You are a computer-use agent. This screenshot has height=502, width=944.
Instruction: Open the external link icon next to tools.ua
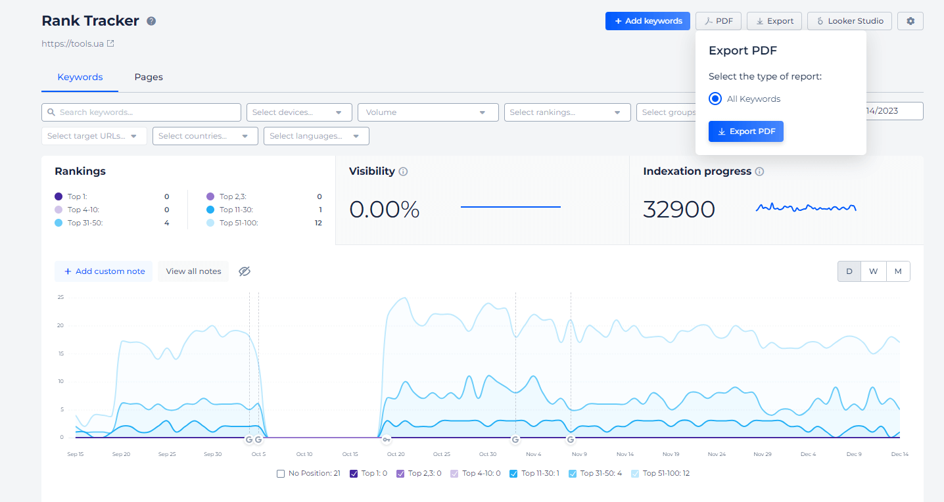pos(110,44)
